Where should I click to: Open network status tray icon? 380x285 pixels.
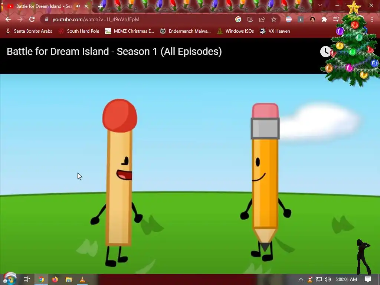[319, 279]
